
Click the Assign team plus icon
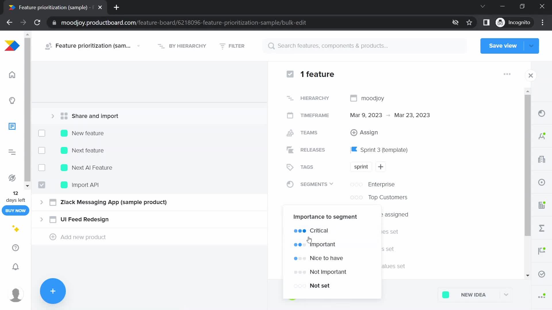click(x=354, y=133)
